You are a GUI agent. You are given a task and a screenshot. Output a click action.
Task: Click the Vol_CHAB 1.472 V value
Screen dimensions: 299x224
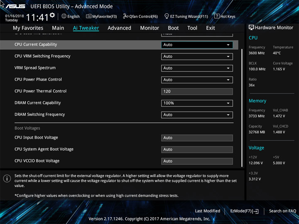279,116
